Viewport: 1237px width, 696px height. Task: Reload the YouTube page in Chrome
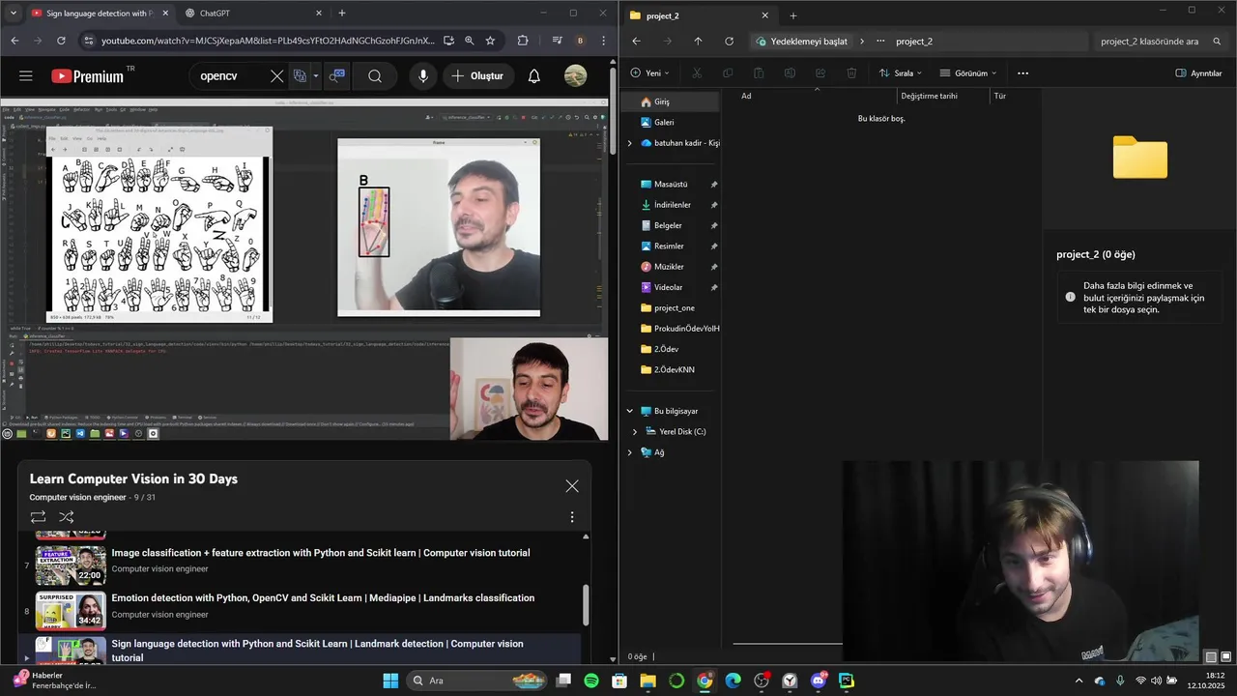[x=61, y=41]
